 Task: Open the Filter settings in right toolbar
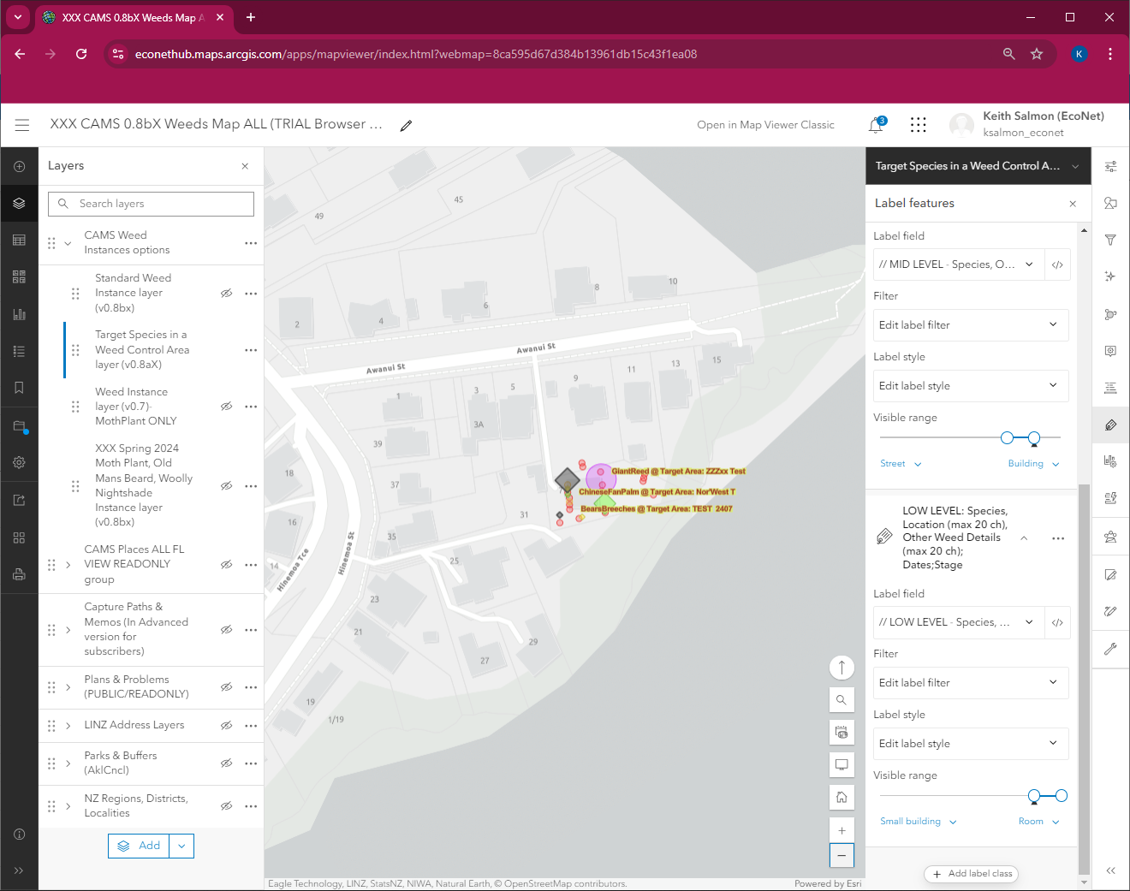[x=1110, y=240]
